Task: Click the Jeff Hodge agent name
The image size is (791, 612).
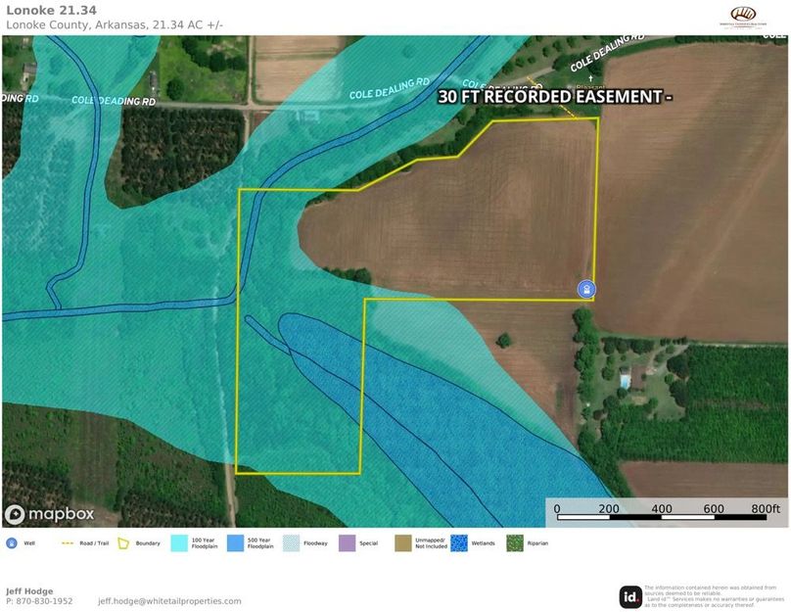Action: tap(27, 590)
